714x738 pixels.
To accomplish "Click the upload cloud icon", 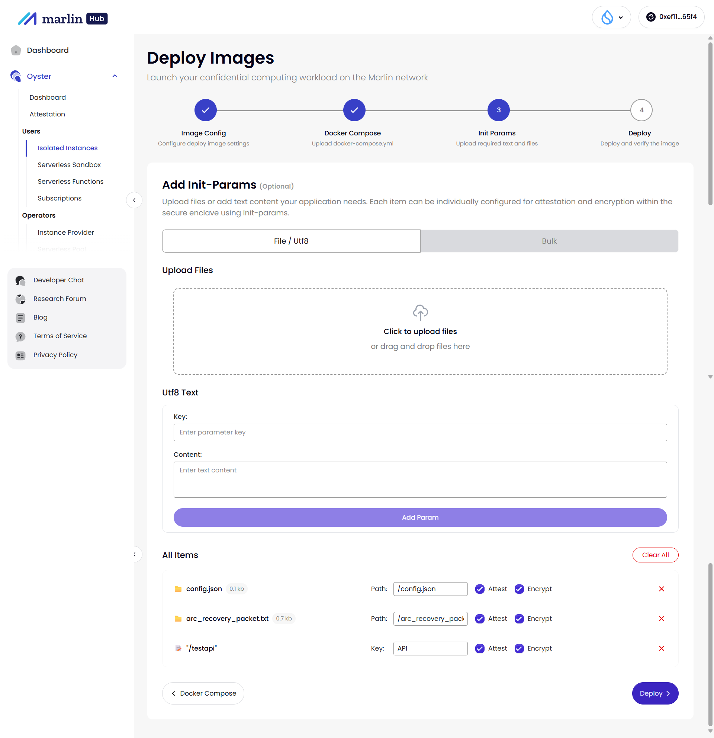I will pyautogui.click(x=420, y=312).
